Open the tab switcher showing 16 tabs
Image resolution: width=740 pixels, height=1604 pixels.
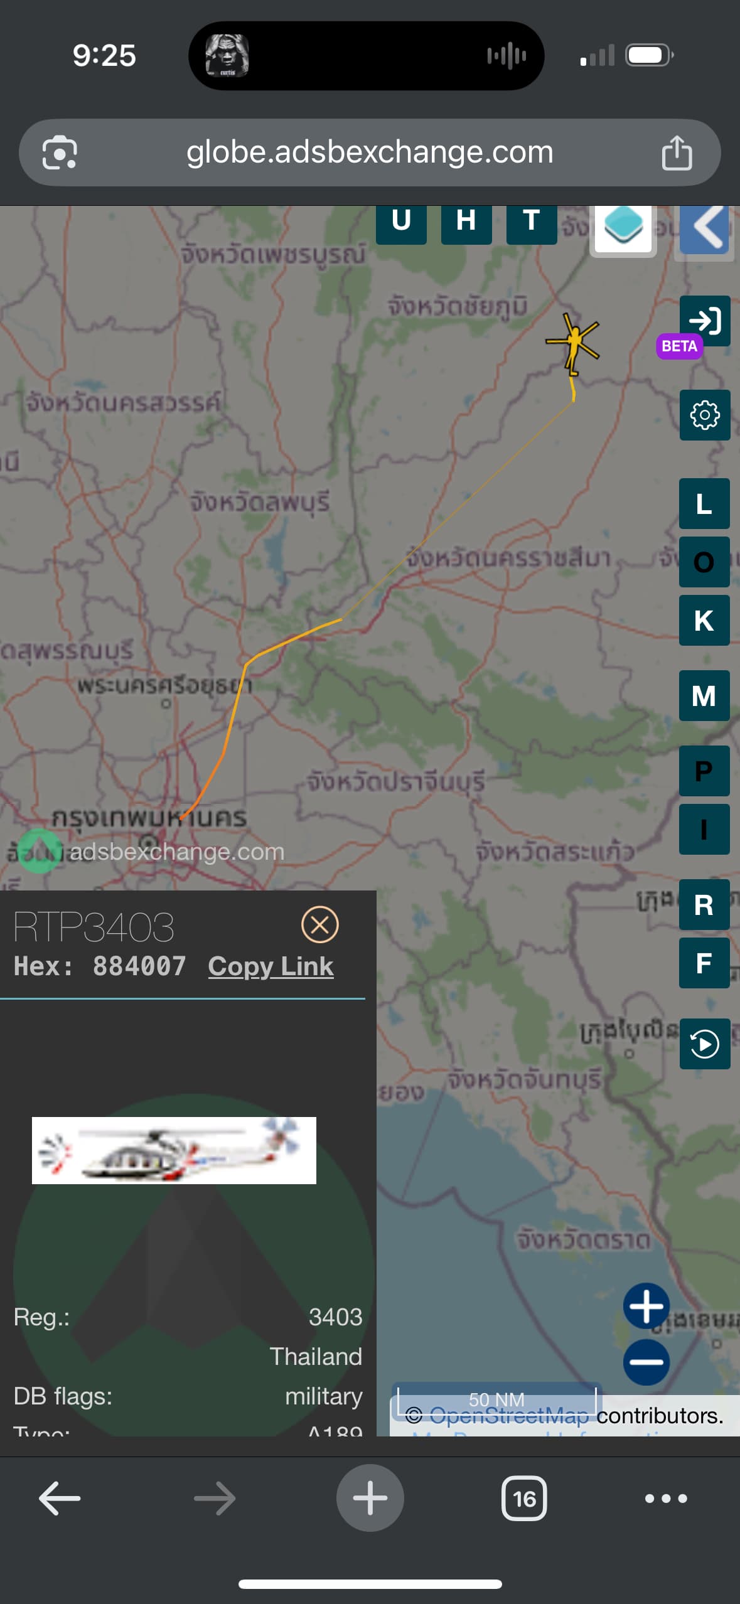tap(524, 1499)
